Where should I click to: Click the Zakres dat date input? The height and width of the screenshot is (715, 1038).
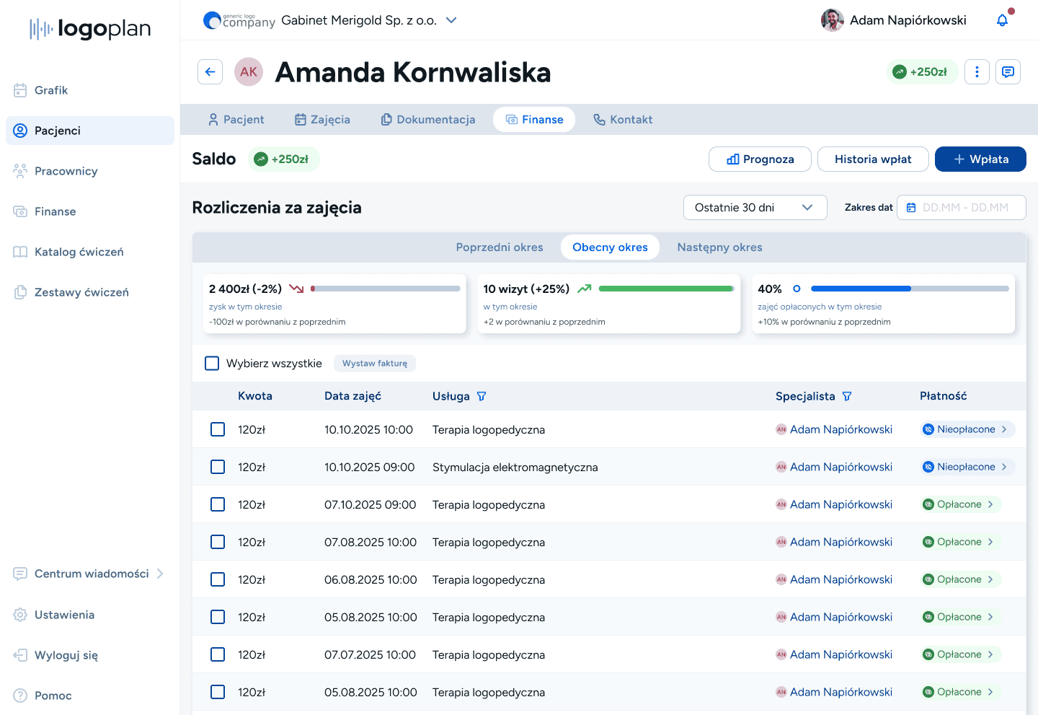click(961, 208)
